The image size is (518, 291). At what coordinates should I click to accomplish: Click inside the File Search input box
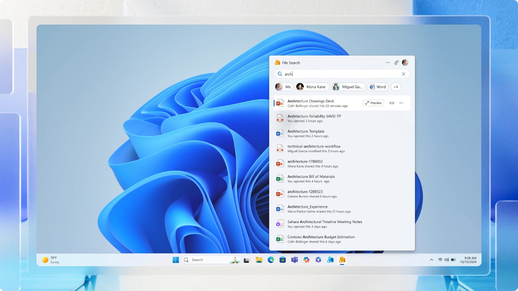[337, 74]
